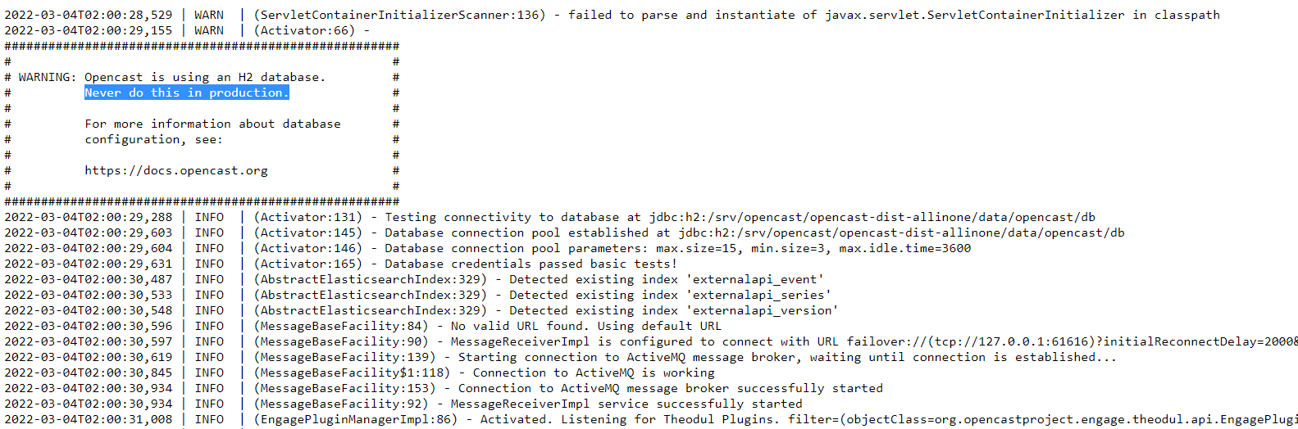Click the 'externalapi_version' index name
Image resolution: width=1298 pixels, height=429 pixels.
pyautogui.click(x=763, y=310)
